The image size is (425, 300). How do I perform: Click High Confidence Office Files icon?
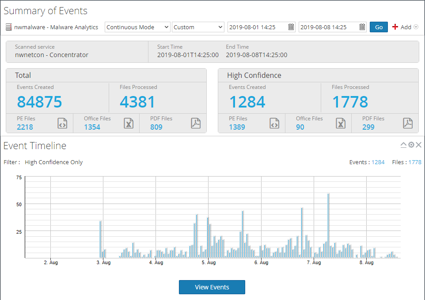click(340, 123)
